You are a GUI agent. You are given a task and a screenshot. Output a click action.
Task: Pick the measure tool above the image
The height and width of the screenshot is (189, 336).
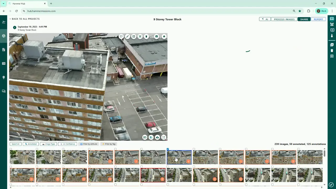(x=127, y=36)
